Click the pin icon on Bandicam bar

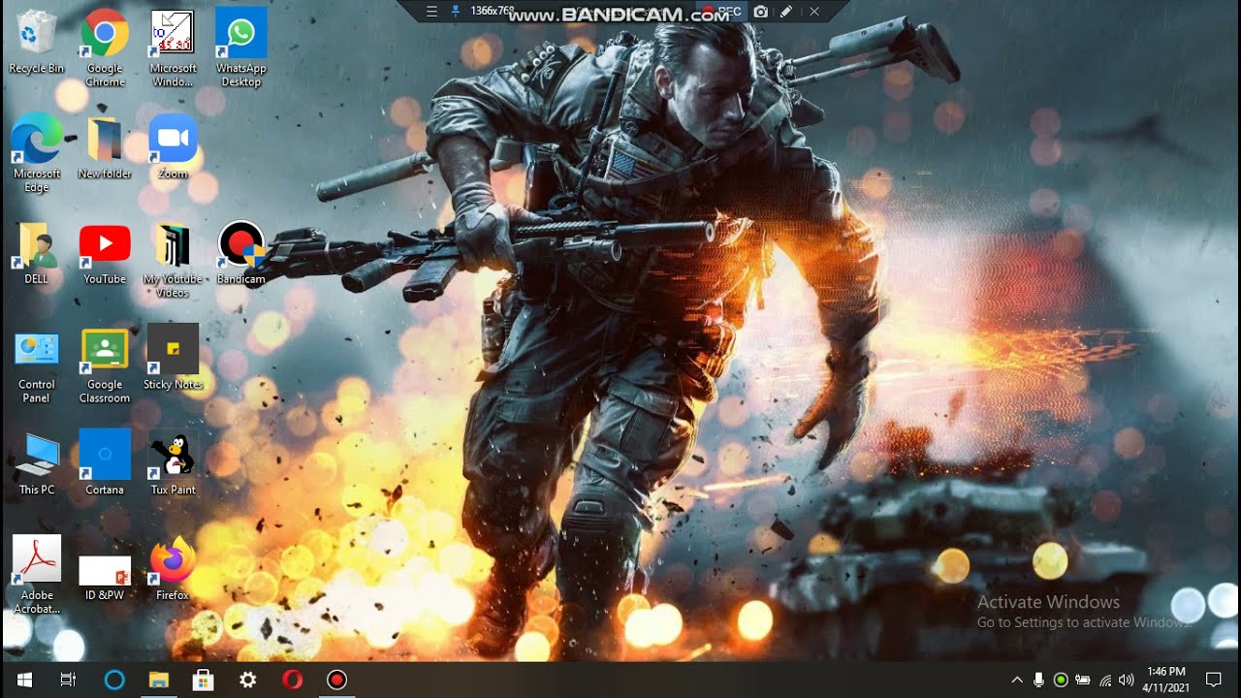pyautogui.click(x=456, y=12)
